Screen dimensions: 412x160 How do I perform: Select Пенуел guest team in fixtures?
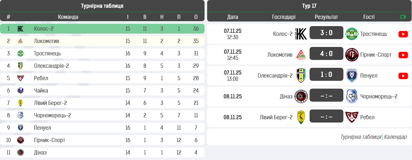click(x=369, y=76)
